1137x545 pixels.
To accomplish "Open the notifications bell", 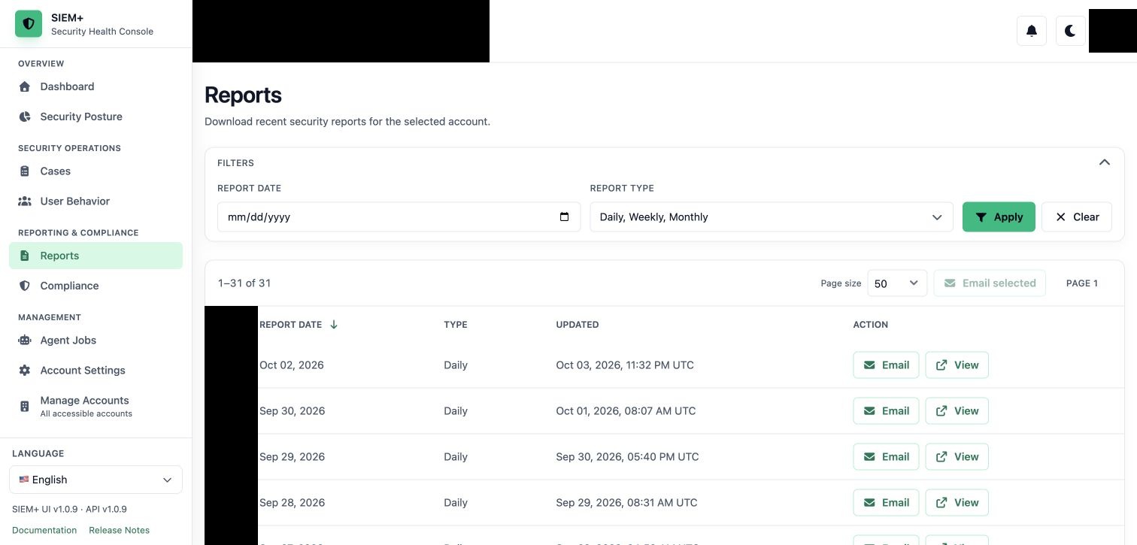I will [x=1032, y=31].
